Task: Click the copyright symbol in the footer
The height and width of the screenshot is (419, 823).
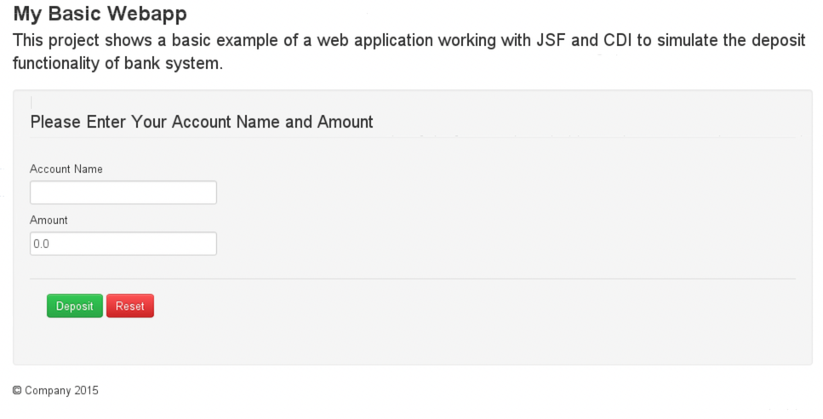Action: pyautogui.click(x=17, y=391)
